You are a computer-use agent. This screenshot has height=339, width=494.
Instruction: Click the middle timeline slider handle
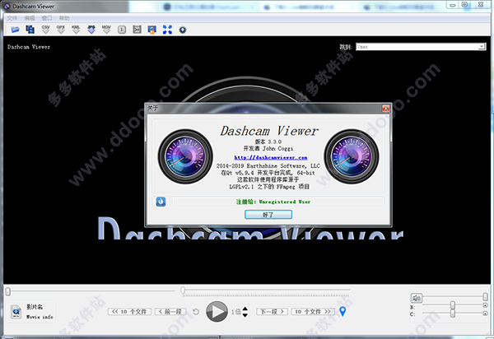coord(183,290)
